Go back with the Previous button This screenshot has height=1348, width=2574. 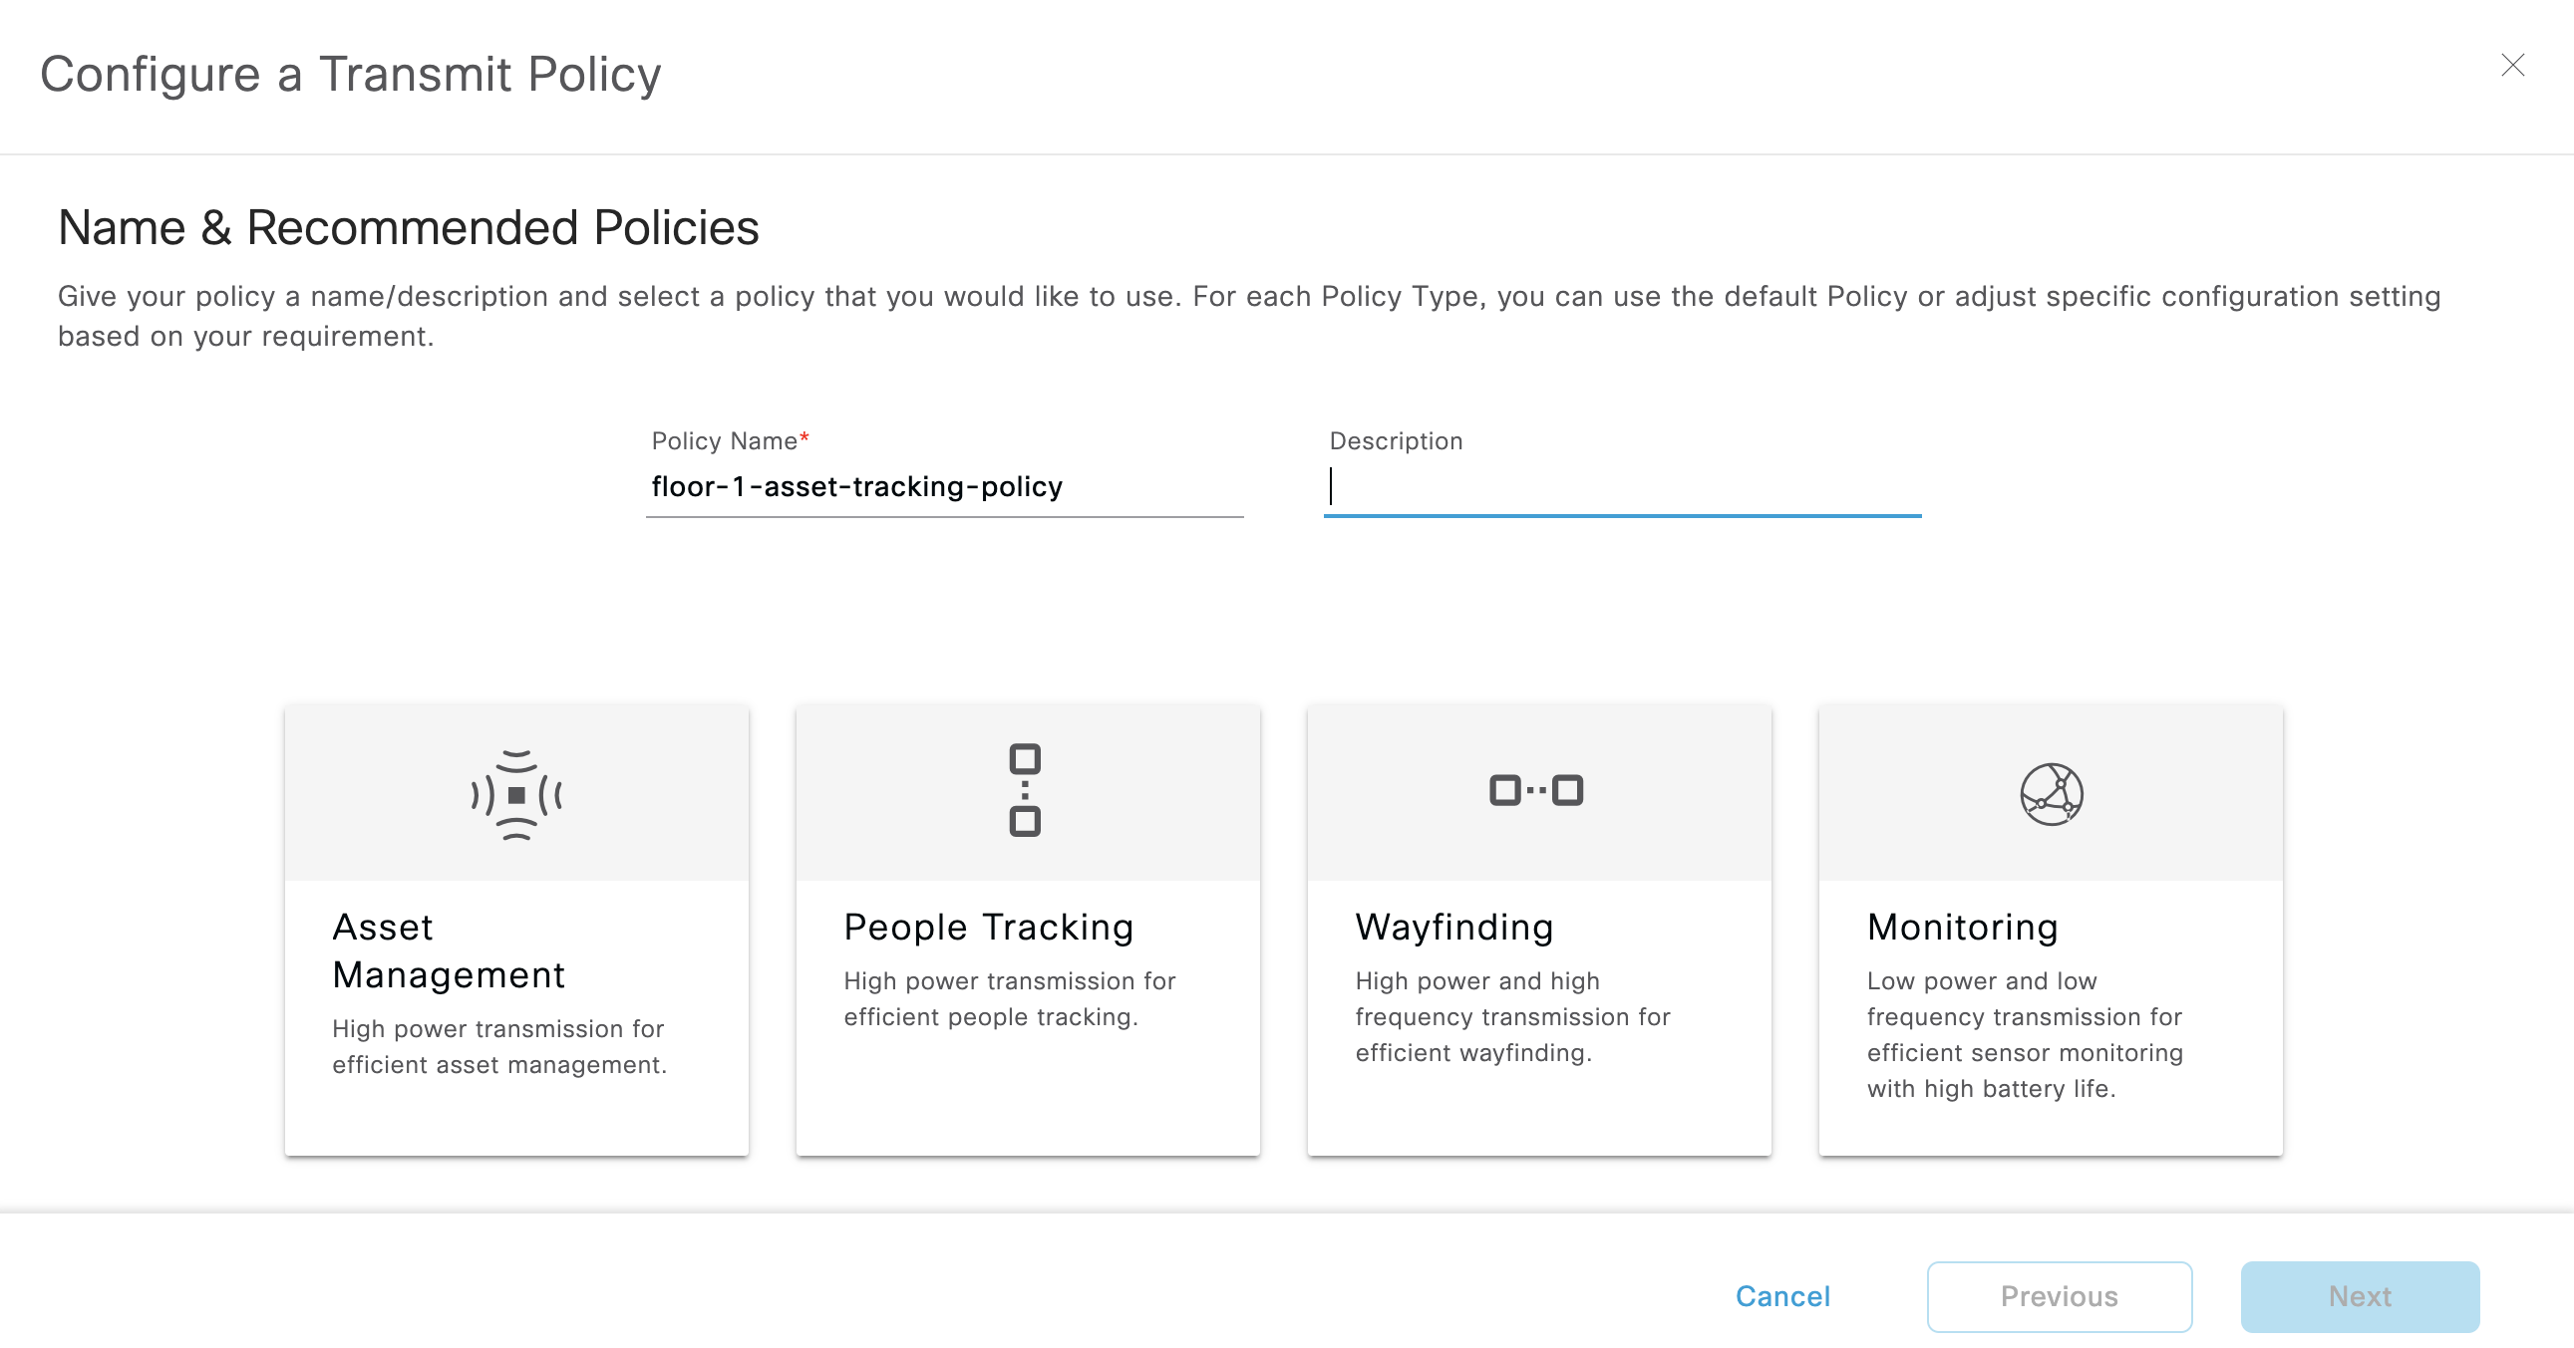[x=2059, y=1296]
